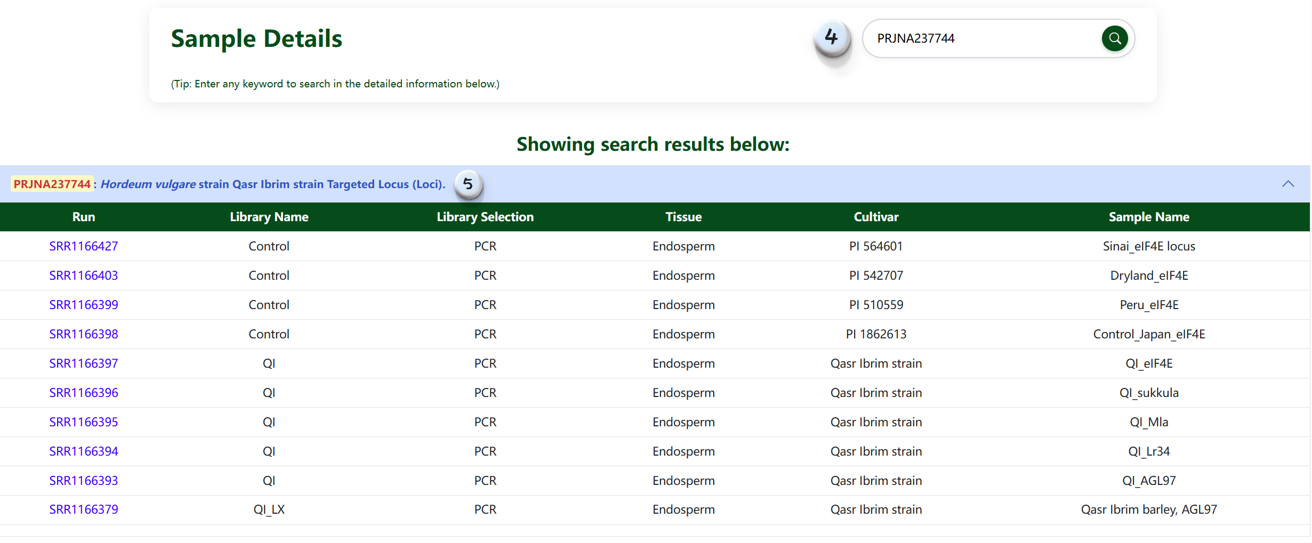The image size is (1312, 543).
Task: Click the Library Name column header
Action: 269,217
